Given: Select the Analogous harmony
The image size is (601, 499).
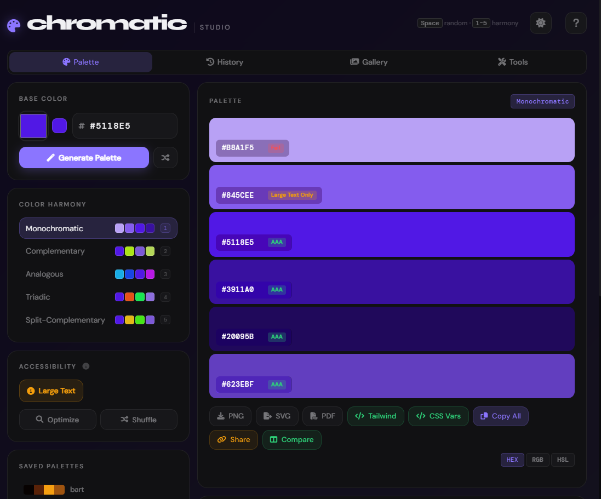Looking at the screenshot, I should pos(98,274).
